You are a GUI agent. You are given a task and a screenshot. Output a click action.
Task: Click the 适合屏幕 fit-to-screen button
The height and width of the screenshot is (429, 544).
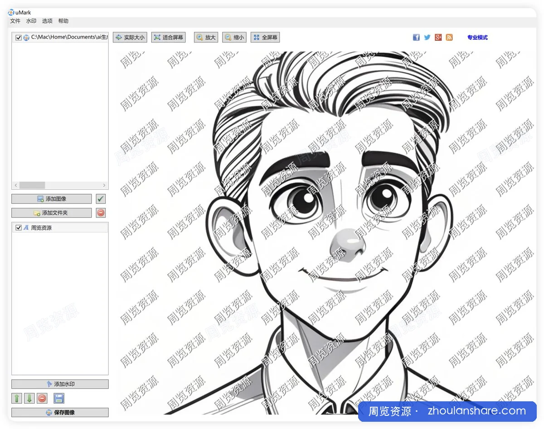pyautogui.click(x=169, y=38)
